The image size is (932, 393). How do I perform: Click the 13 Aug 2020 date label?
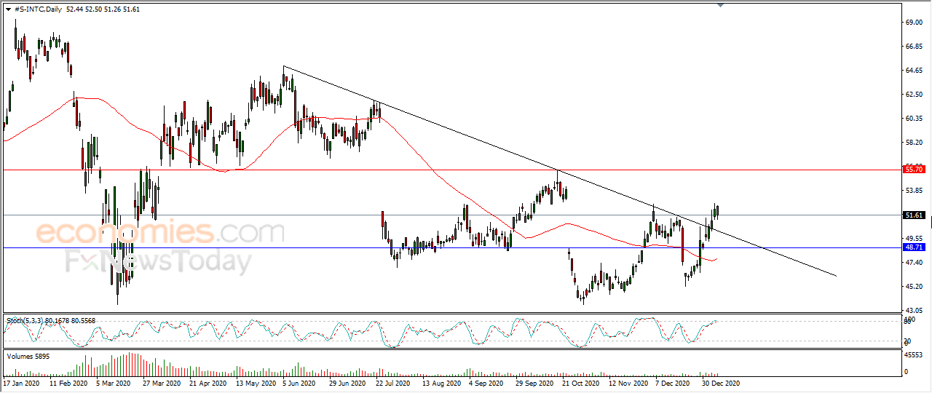pyautogui.click(x=441, y=383)
